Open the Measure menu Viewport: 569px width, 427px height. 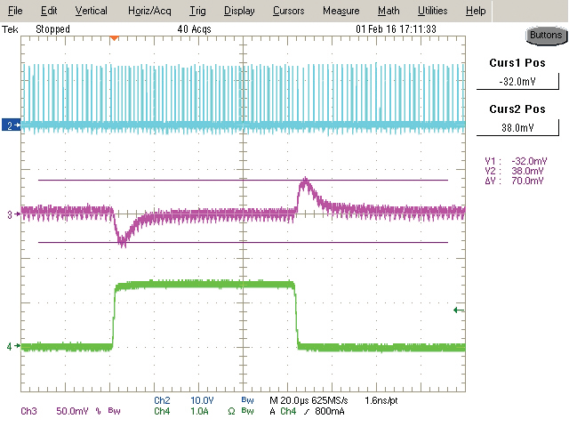click(x=341, y=11)
